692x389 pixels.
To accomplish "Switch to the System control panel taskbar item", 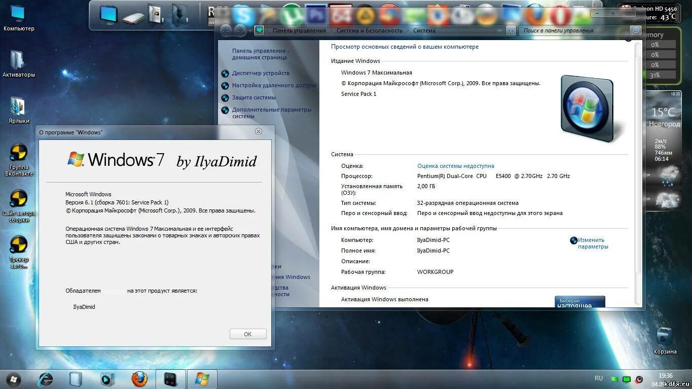I will 170,379.
